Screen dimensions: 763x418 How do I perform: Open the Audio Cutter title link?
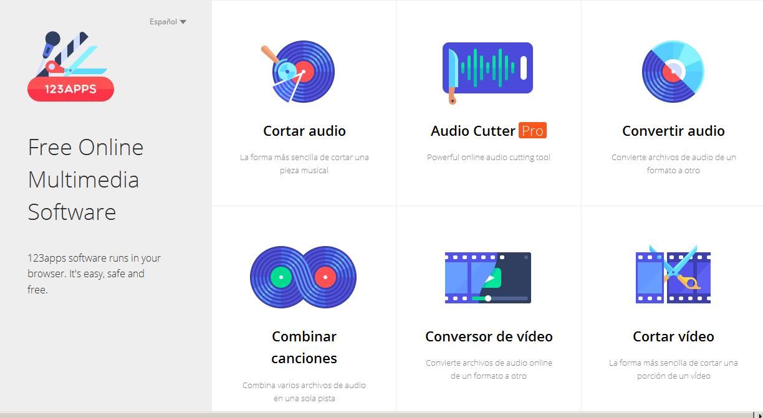point(473,131)
